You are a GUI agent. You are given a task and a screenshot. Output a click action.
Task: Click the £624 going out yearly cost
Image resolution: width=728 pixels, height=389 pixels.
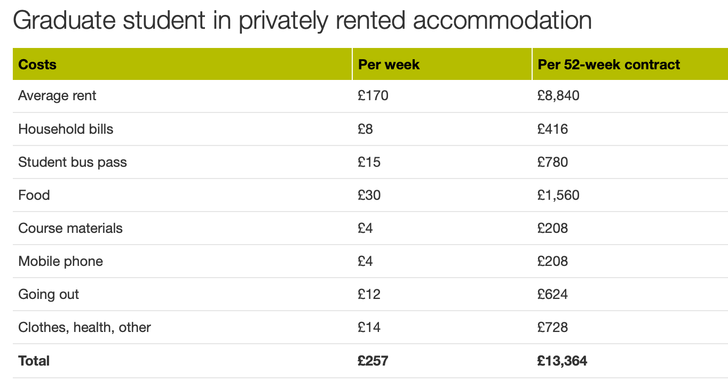point(552,294)
